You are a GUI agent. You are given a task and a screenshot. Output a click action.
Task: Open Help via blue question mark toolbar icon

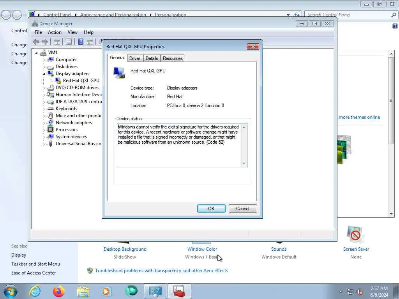click(81, 42)
